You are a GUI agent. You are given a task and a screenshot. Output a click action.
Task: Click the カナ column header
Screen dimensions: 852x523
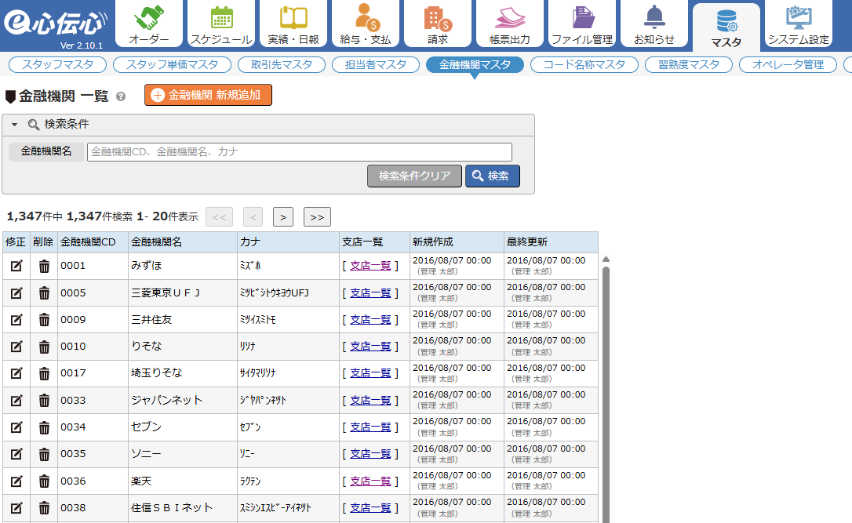tap(288, 242)
